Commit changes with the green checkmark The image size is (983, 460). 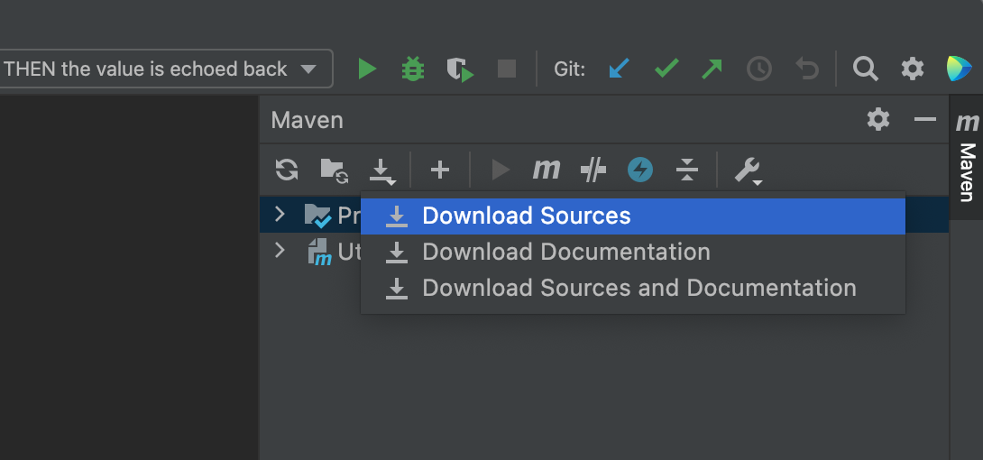point(666,69)
